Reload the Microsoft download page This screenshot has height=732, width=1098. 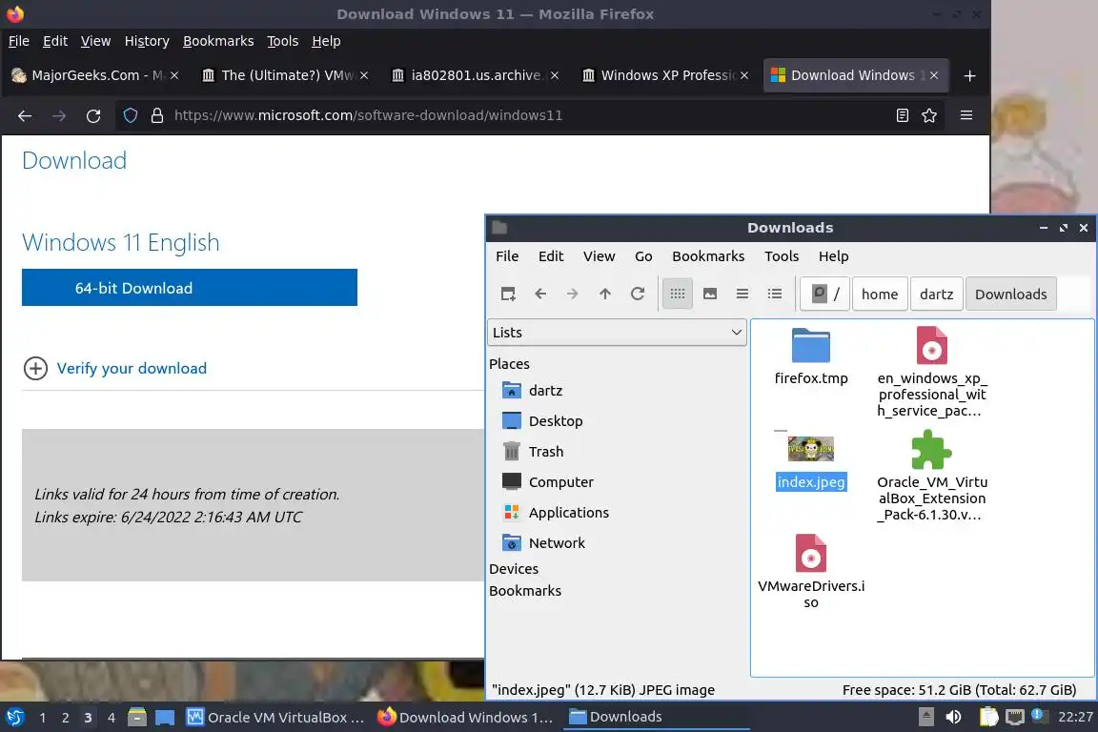93,115
